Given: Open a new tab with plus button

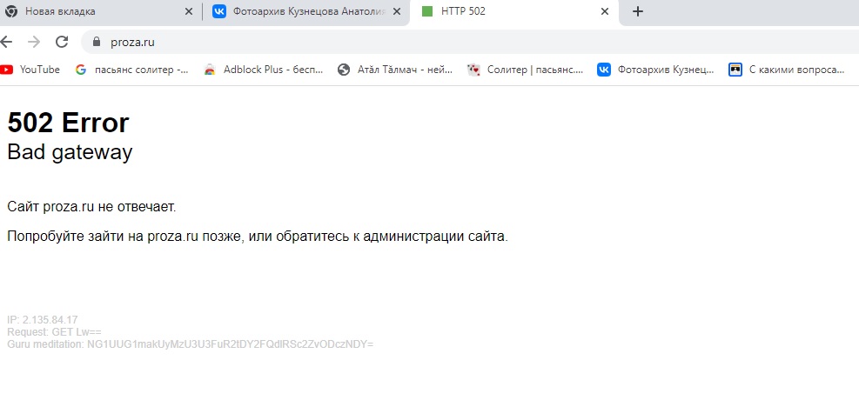Looking at the screenshot, I should coord(637,11).
